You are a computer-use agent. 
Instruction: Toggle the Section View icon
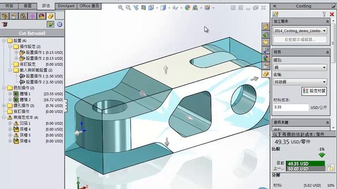coord(144,8)
